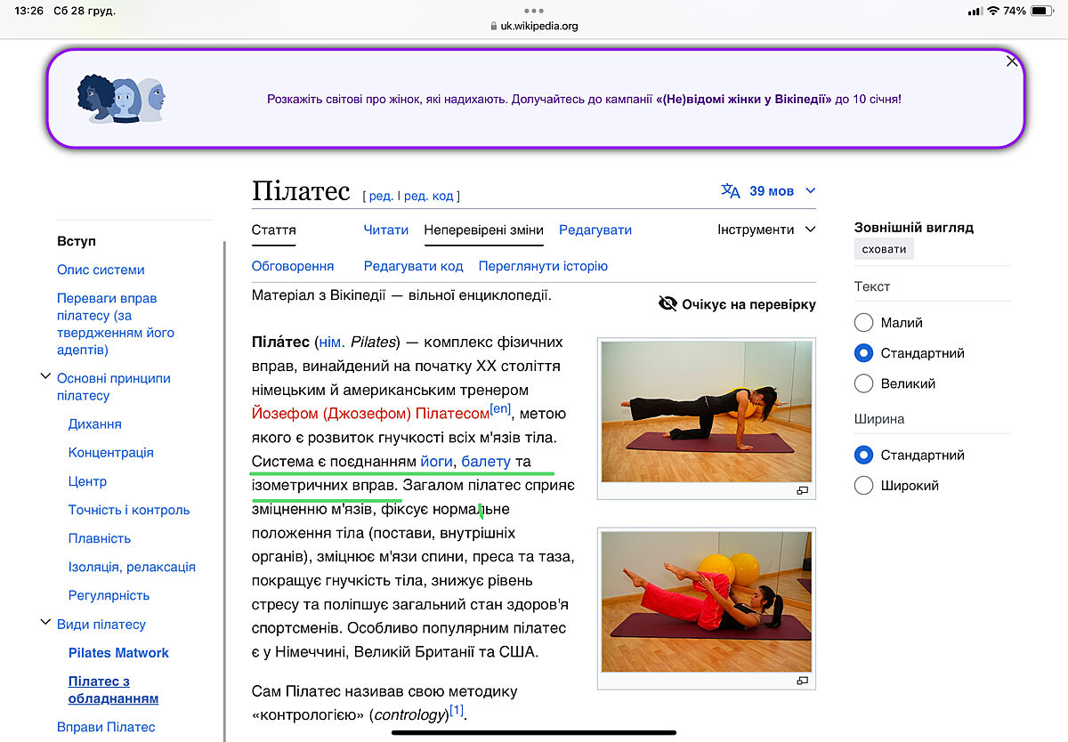Viewport: 1068px width, 742px height.
Task: Click the language translation icon
Action: (730, 191)
